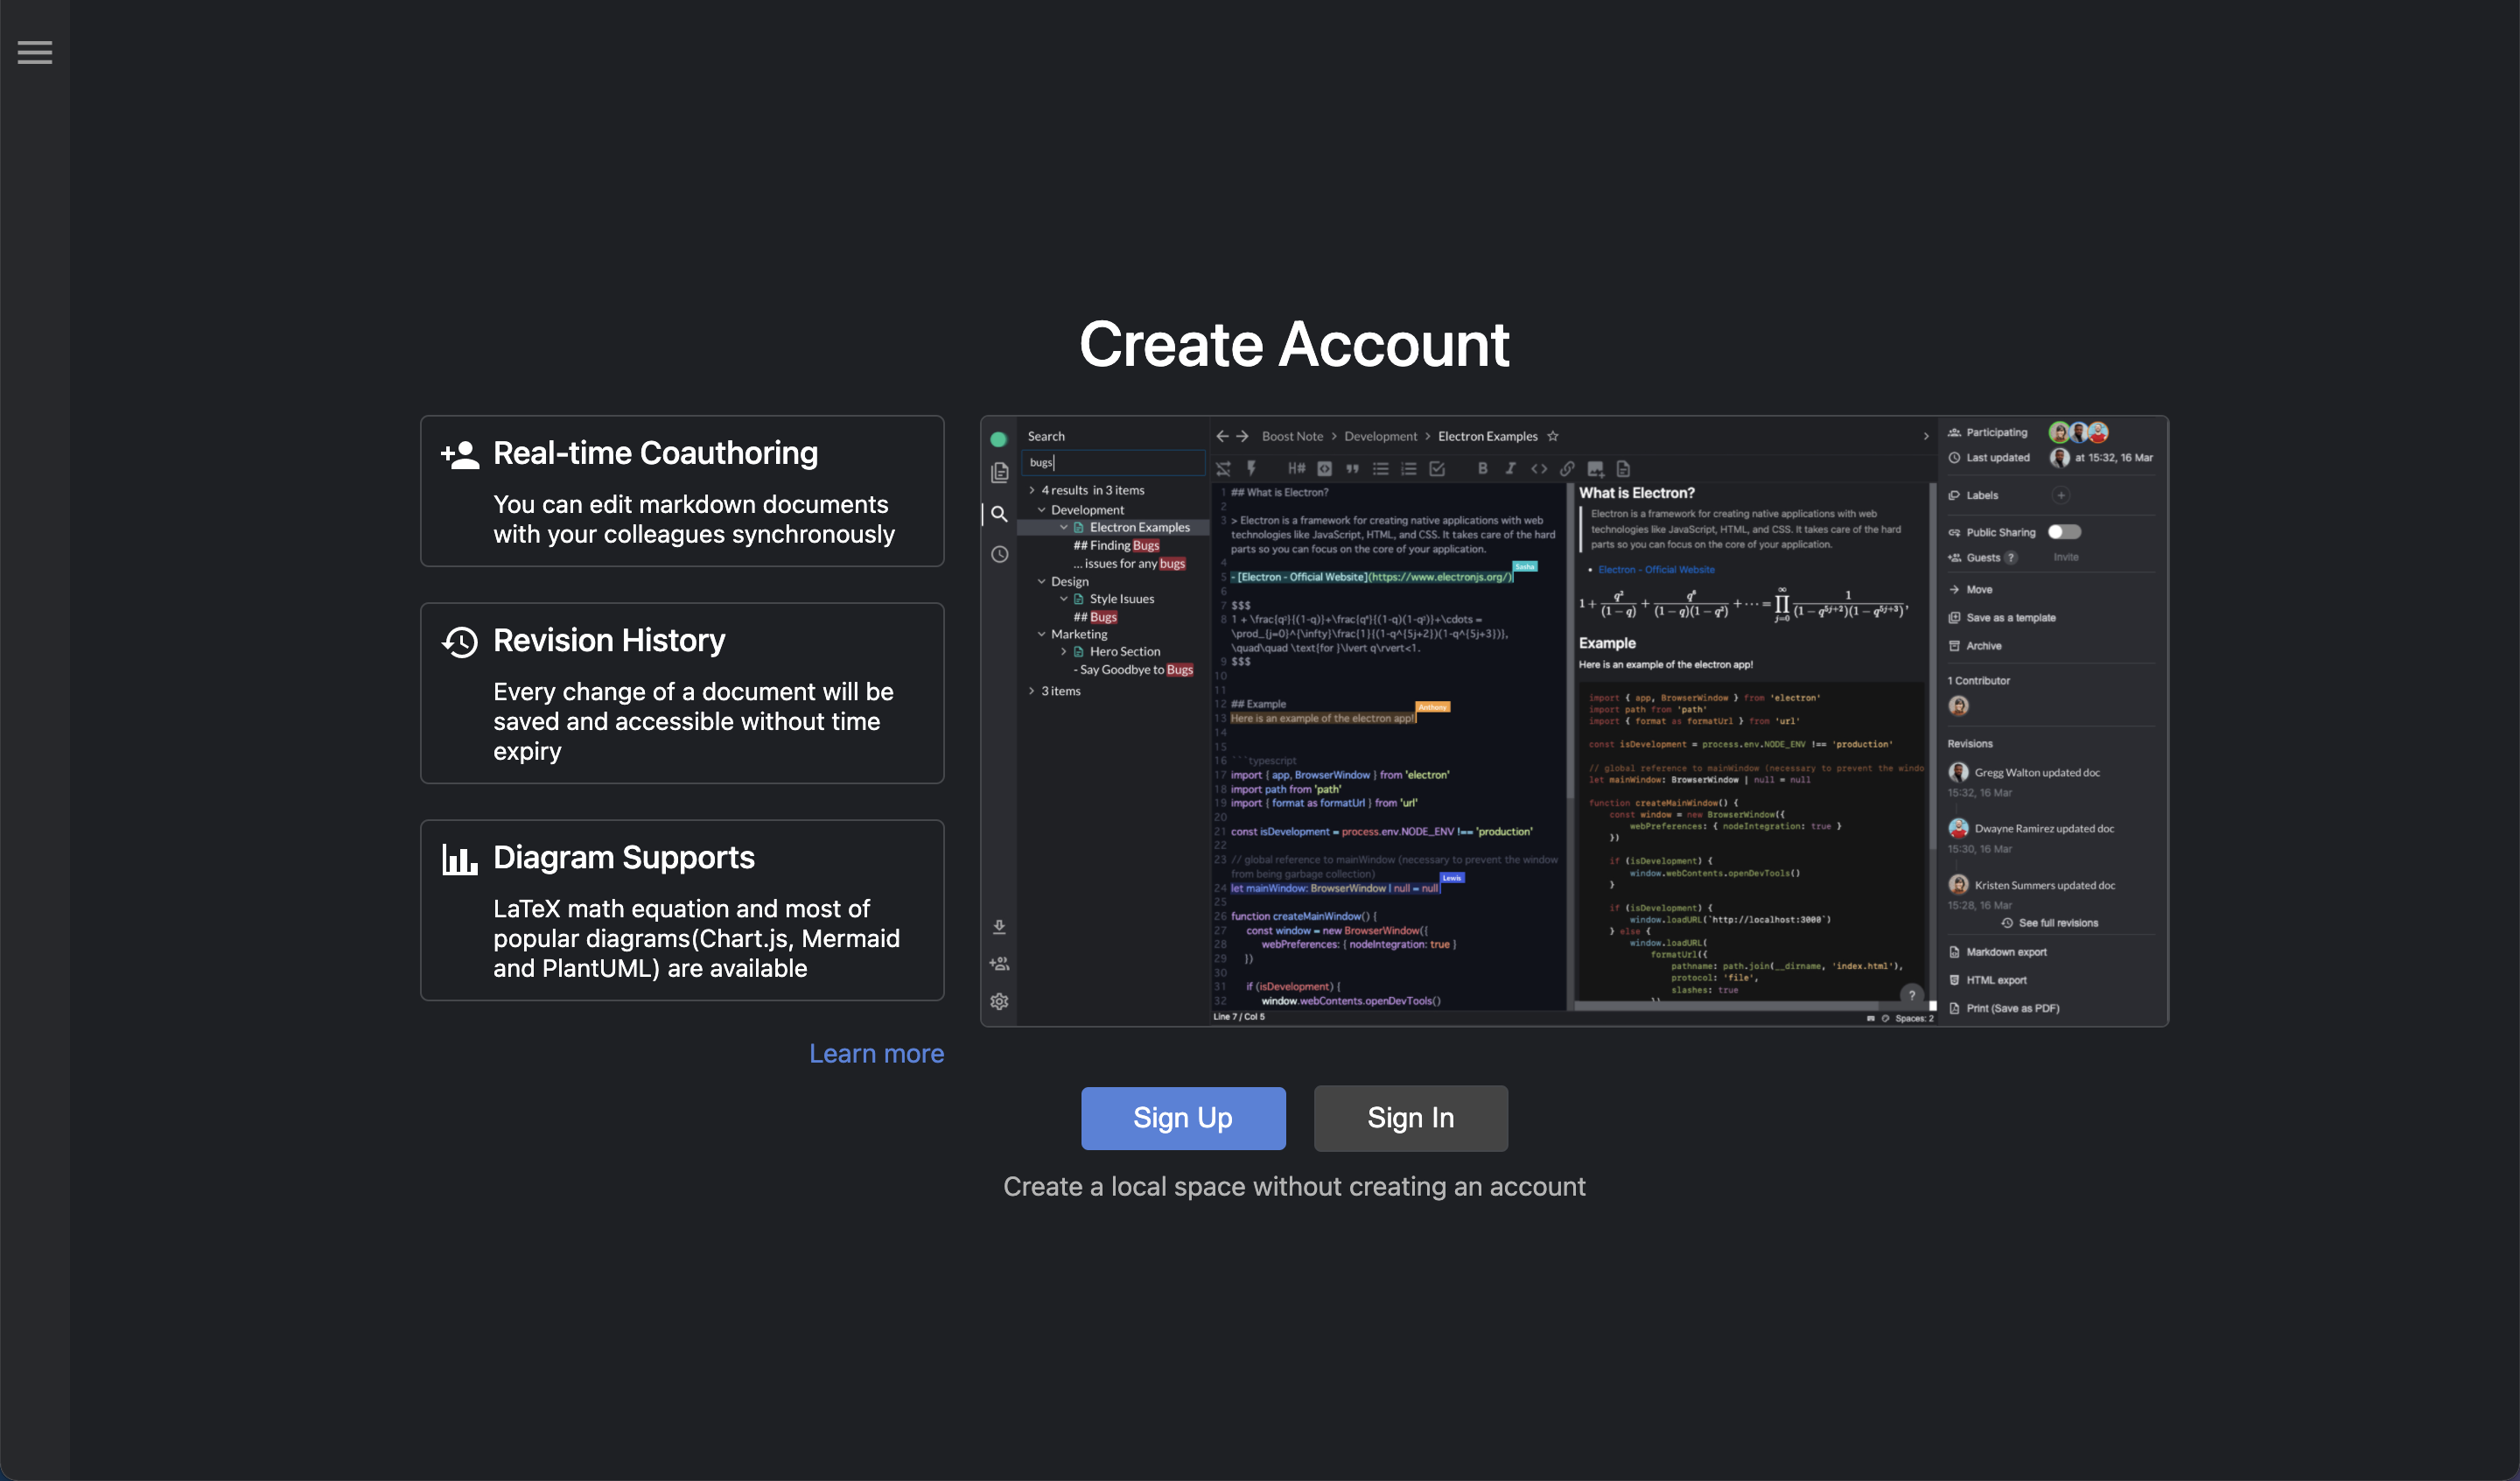Click the timeline clock icon in the preview sidebar
This screenshot has width=2520, height=1481.
999,554
